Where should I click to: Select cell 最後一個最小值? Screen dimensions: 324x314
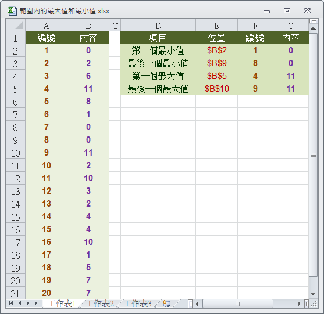[158, 63]
